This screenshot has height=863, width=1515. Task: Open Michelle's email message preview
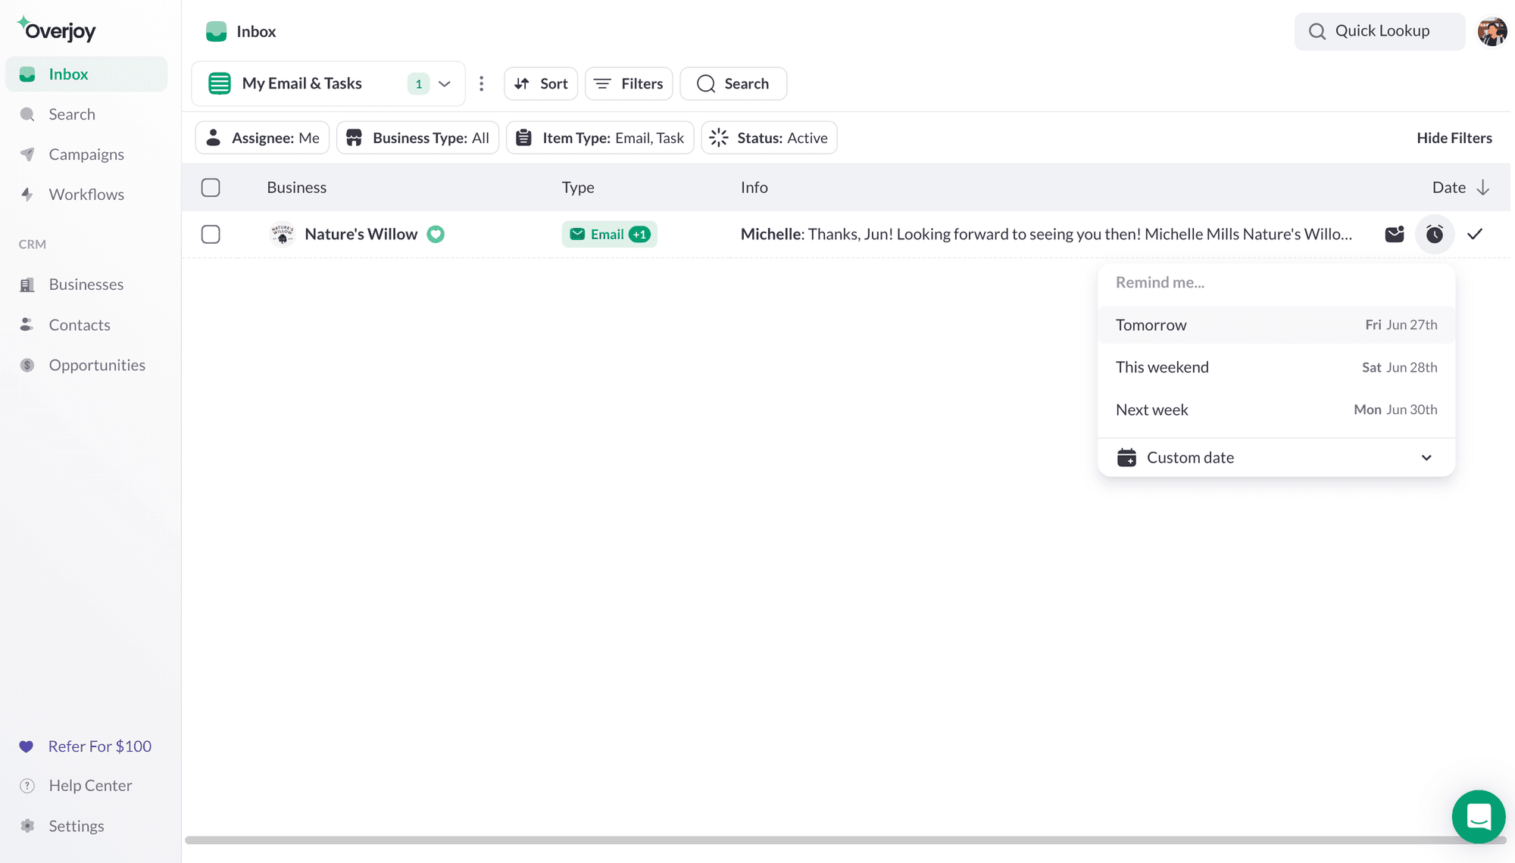click(x=1046, y=234)
